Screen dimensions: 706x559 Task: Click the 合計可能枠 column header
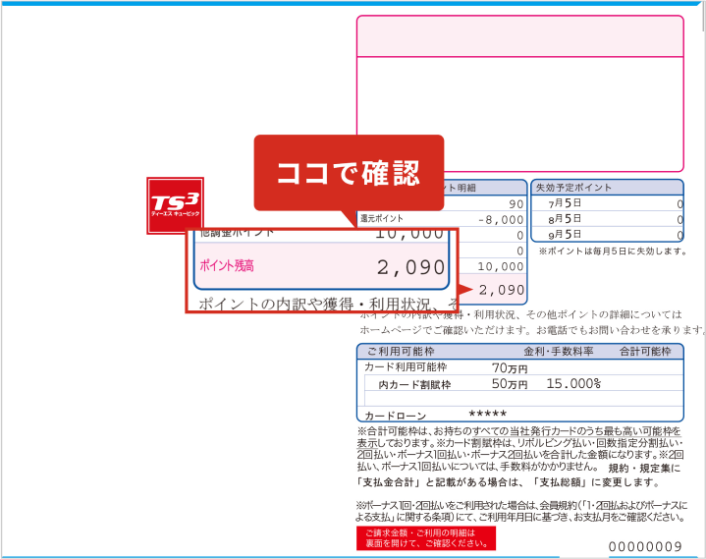coord(644,351)
